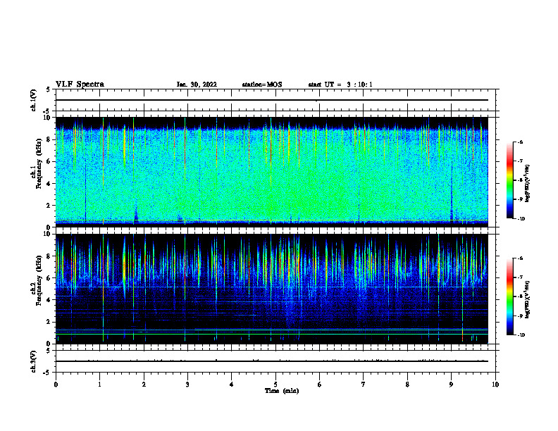Click the "VLF Spectra" title text
The width and height of the screenshot is (558, 431).
tap(80, 85)
